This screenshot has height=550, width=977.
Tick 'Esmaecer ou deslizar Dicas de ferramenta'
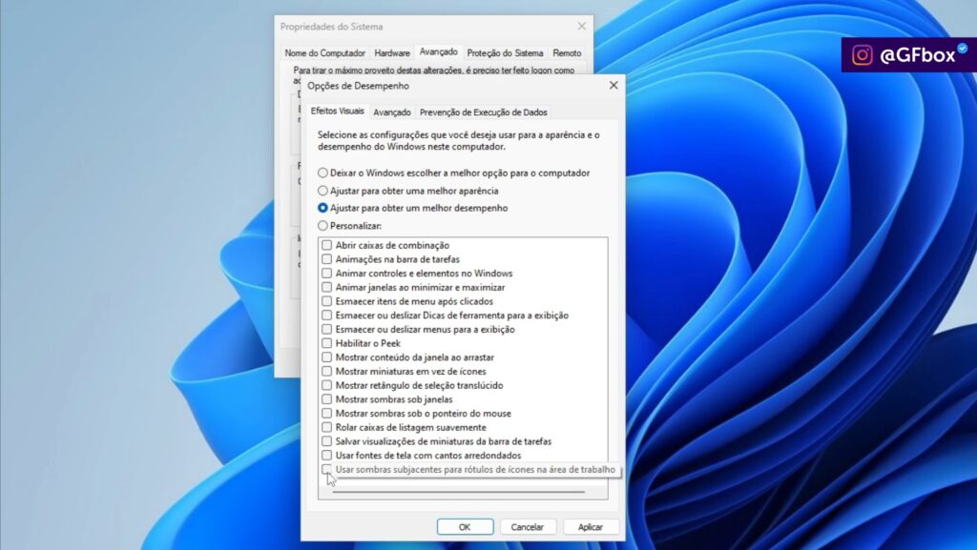click(326, 315)
